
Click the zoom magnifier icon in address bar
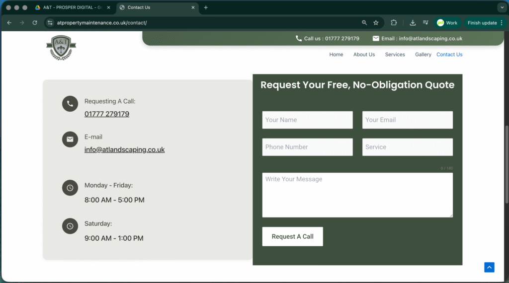pos(364,23)
